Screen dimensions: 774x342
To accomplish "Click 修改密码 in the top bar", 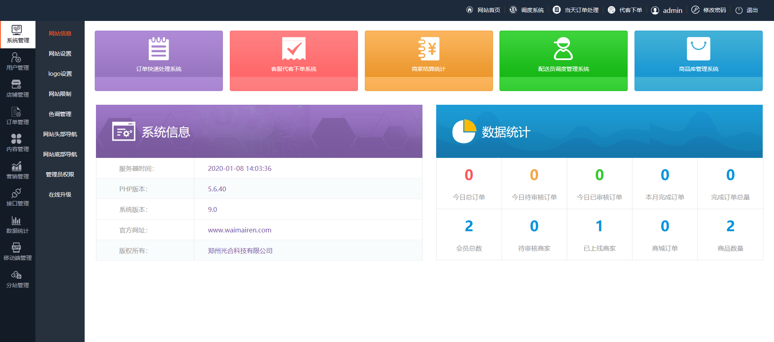I will [709, 10].
